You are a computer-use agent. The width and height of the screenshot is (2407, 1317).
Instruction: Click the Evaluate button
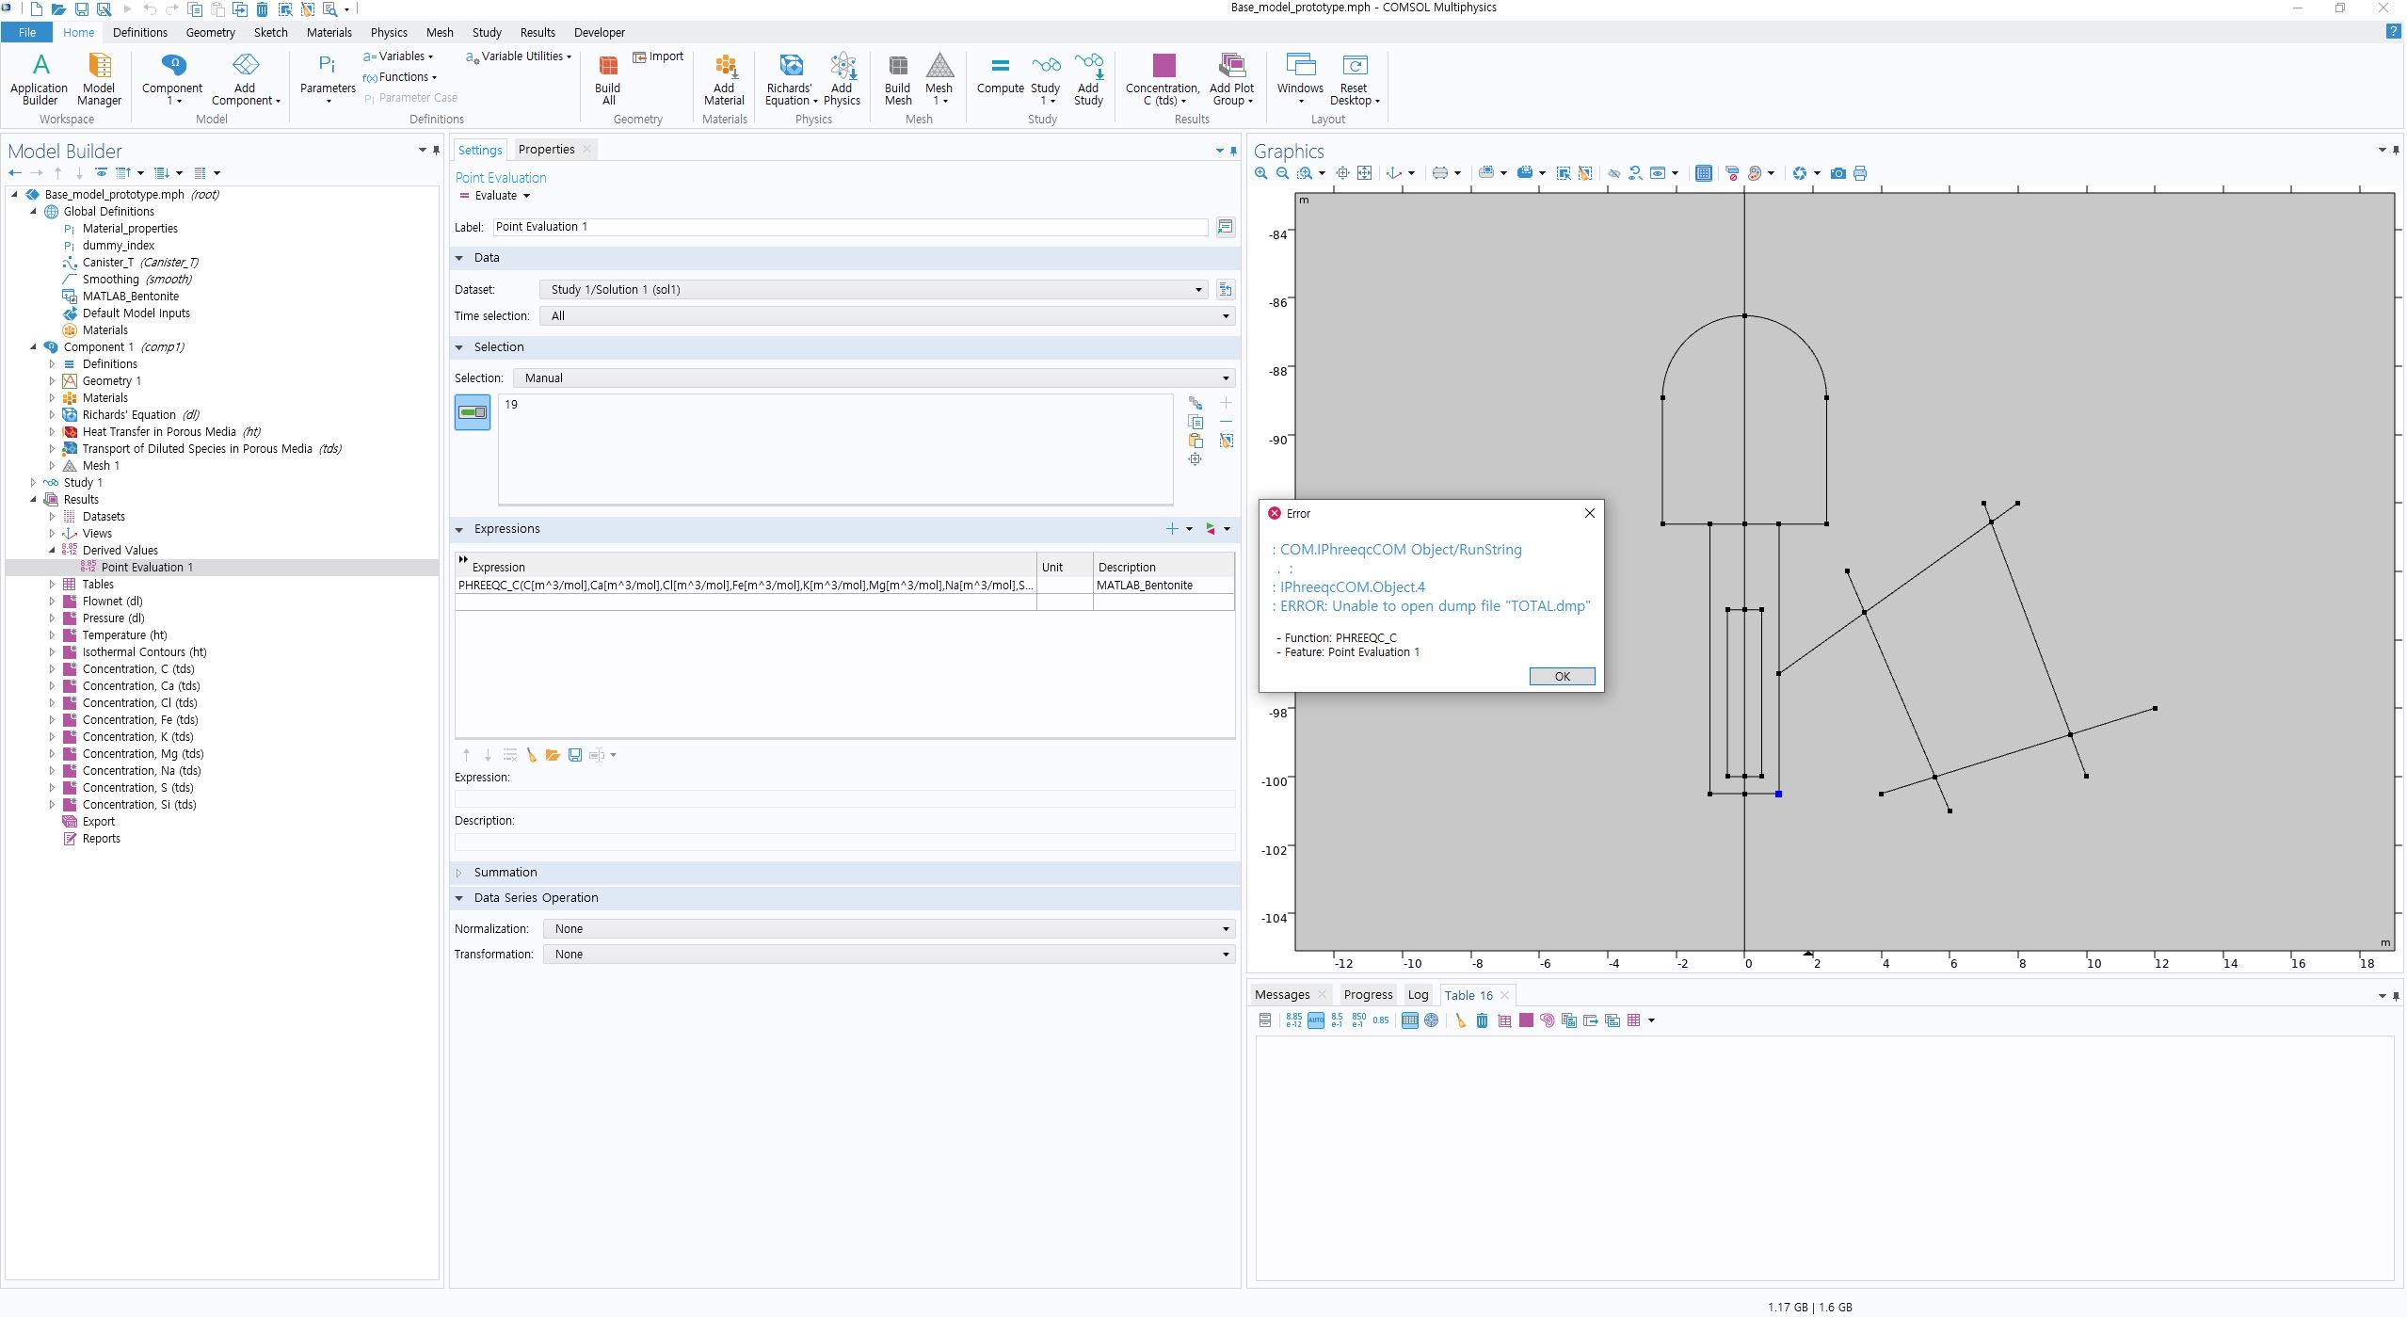coord(489,196)
